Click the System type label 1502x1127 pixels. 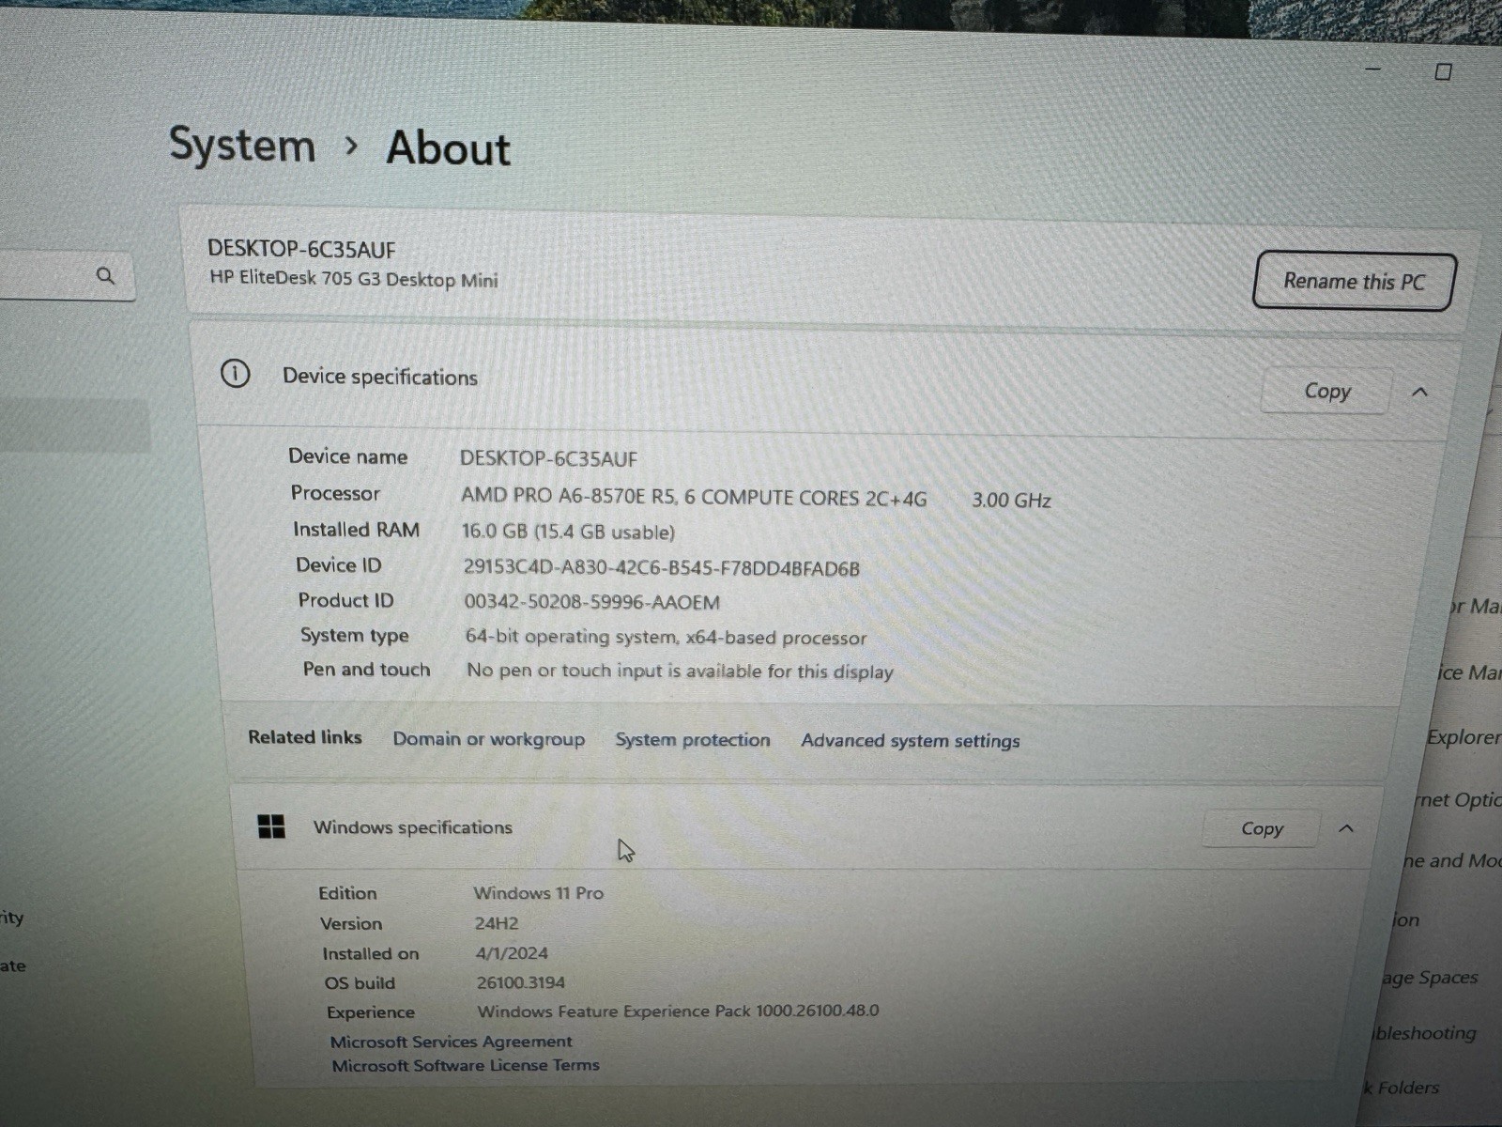pyautogui.click(x=354, y=636)
